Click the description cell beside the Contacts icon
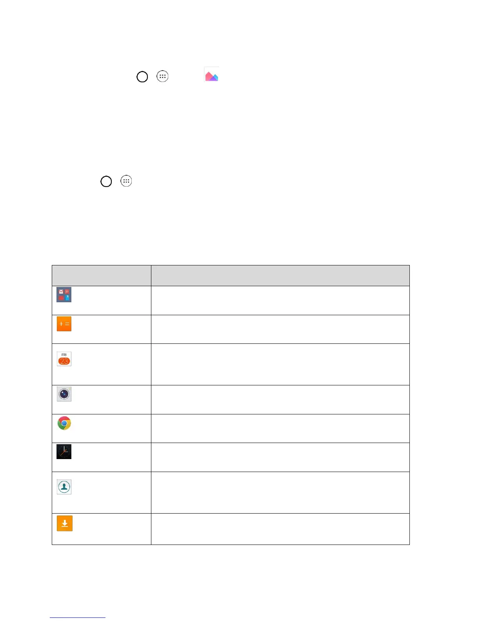Screen dimensions: 480x621 280,492
